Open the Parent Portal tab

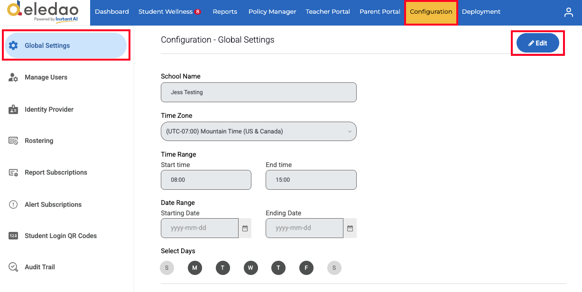[380, 12]
